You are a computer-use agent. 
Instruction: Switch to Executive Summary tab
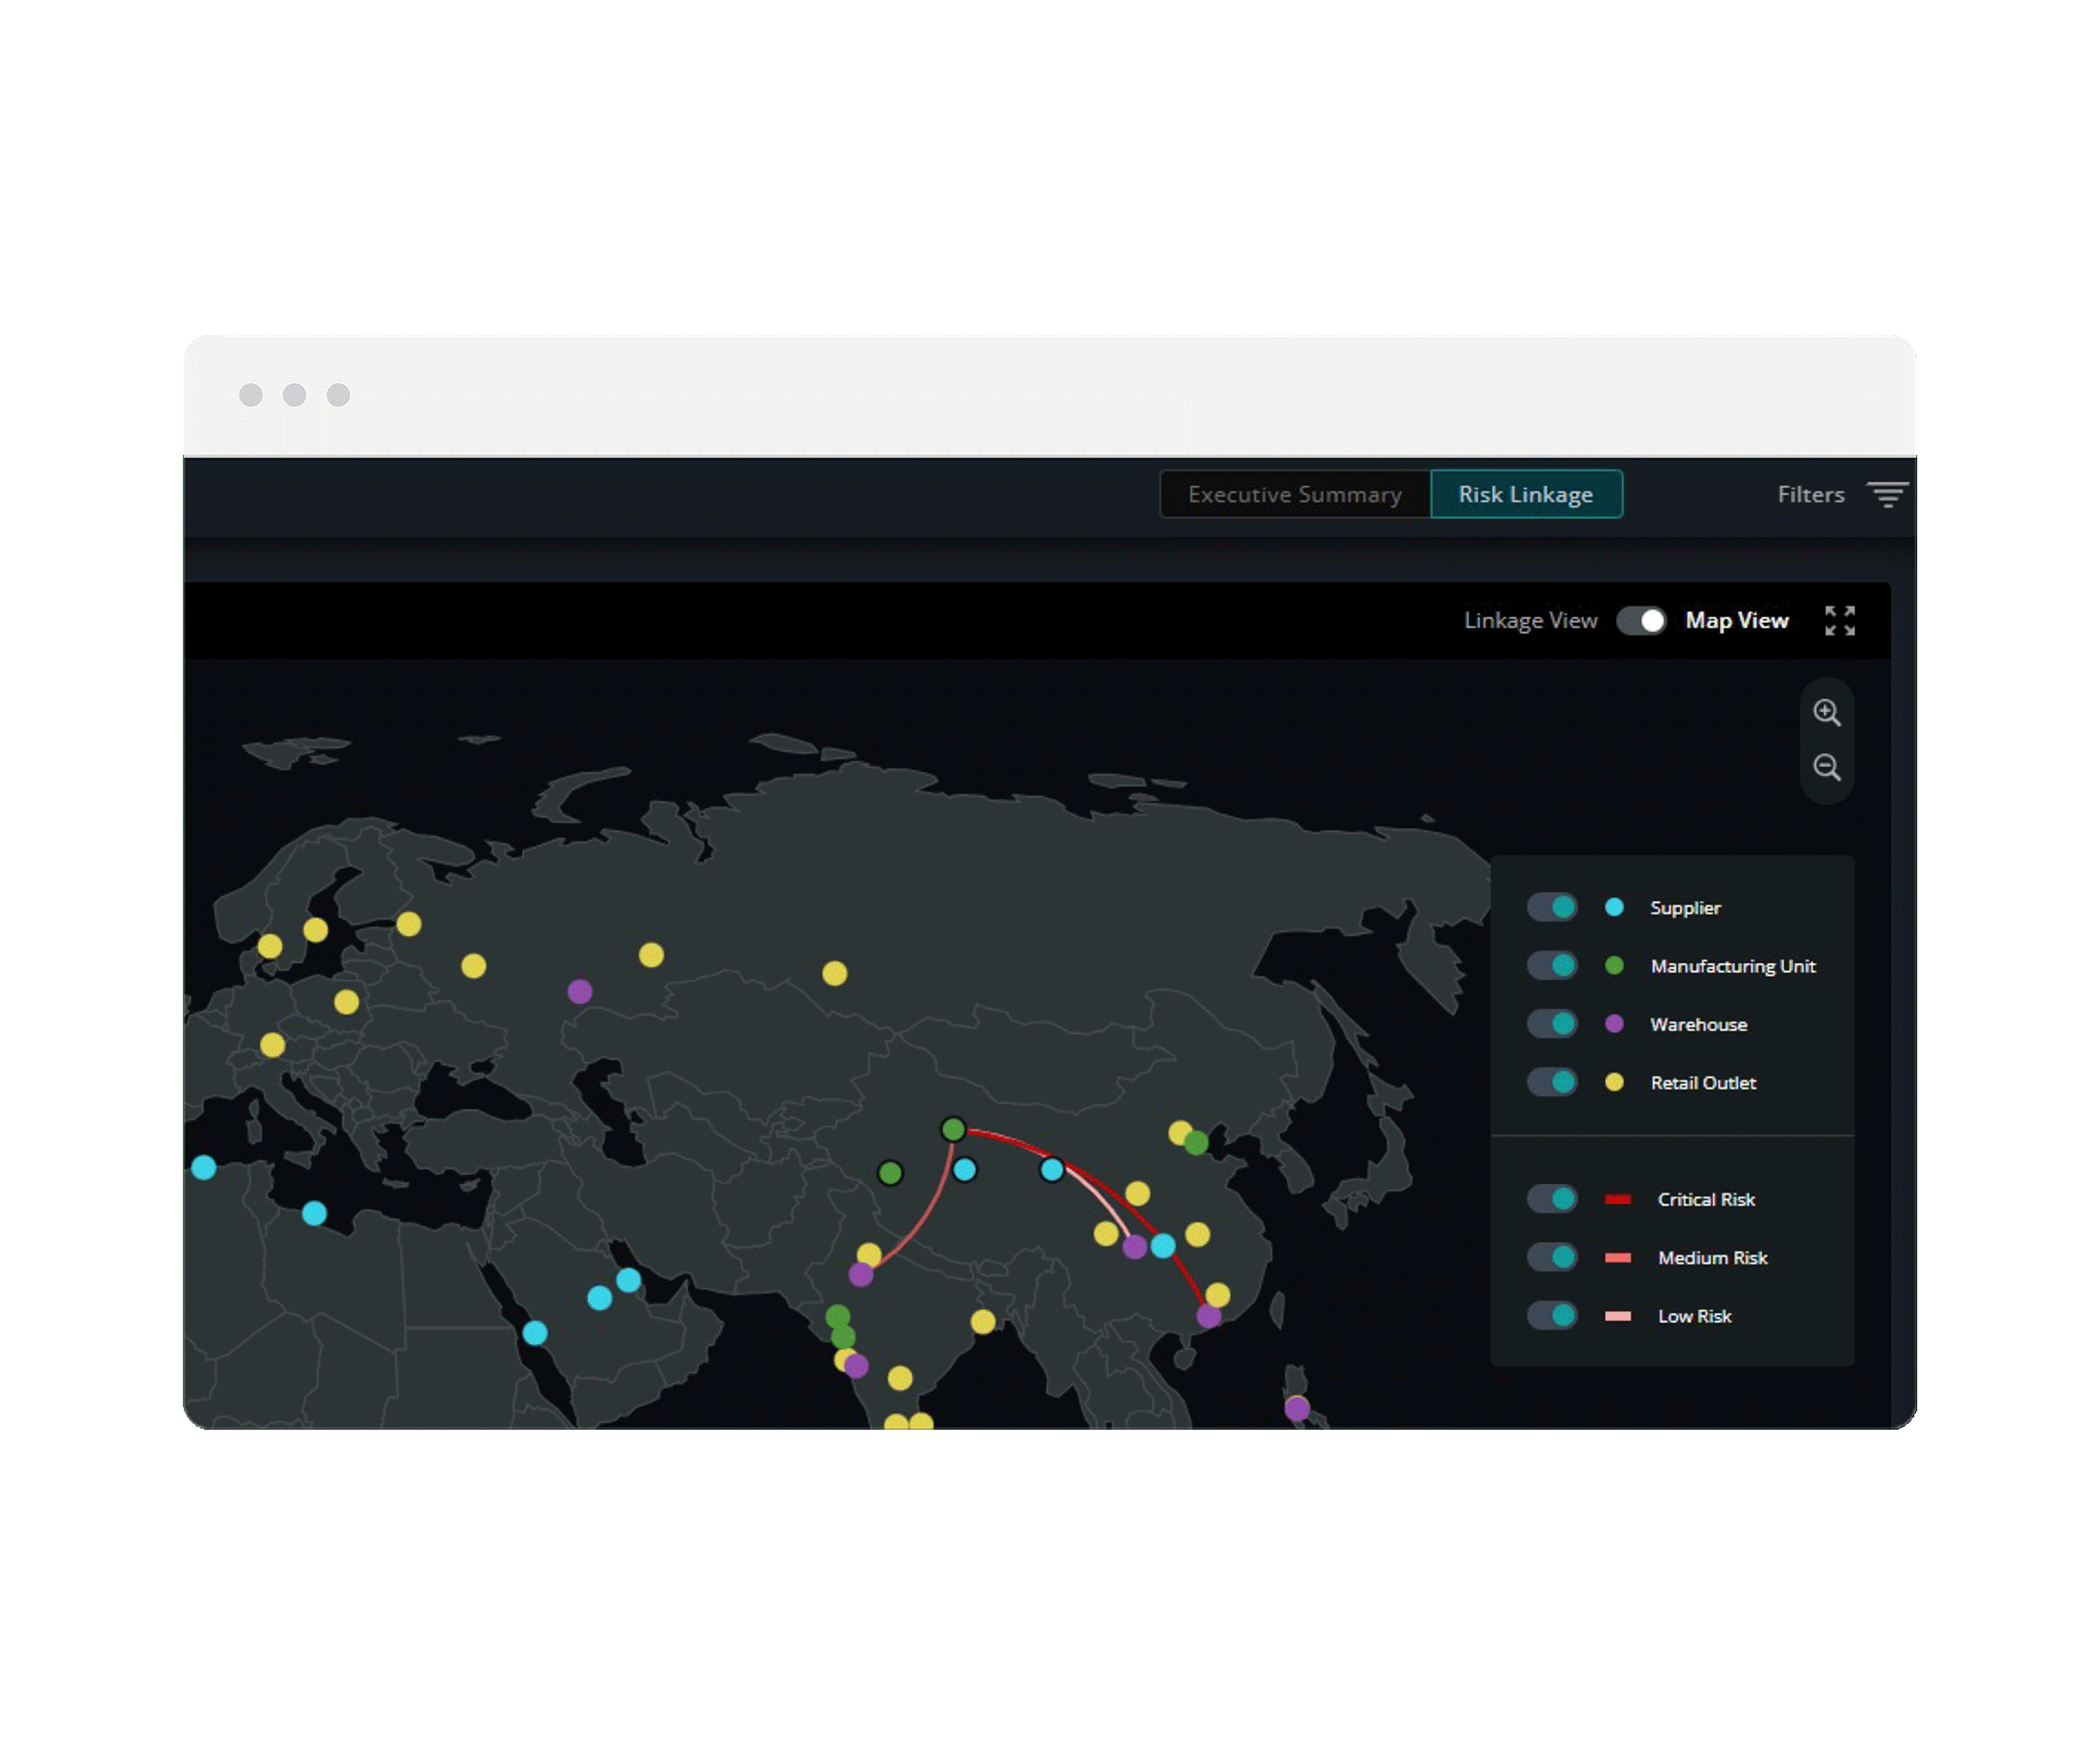point(1295,494)
